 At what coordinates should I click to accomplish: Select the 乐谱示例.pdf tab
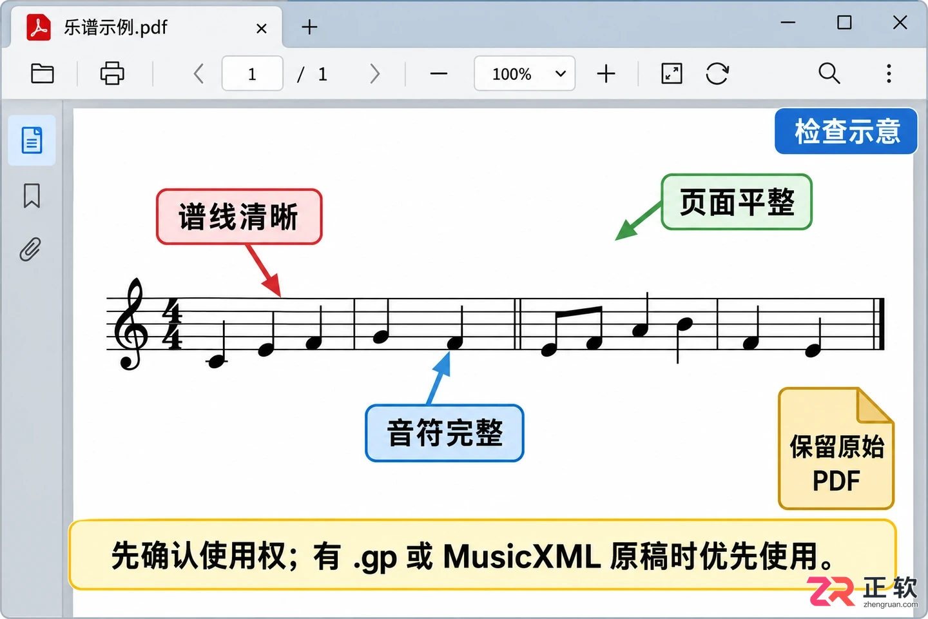[147, 27]
